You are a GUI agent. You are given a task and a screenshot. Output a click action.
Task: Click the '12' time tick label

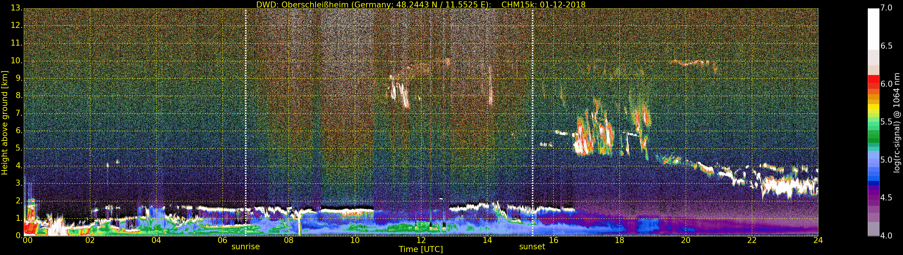click(x=421, y=240)
